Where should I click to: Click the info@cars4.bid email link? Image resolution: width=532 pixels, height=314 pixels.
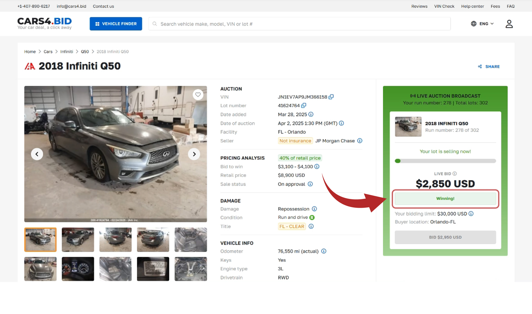tap(71, 6)
